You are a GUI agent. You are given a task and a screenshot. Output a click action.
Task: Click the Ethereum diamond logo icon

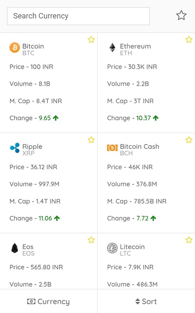[x=112, y=48]
